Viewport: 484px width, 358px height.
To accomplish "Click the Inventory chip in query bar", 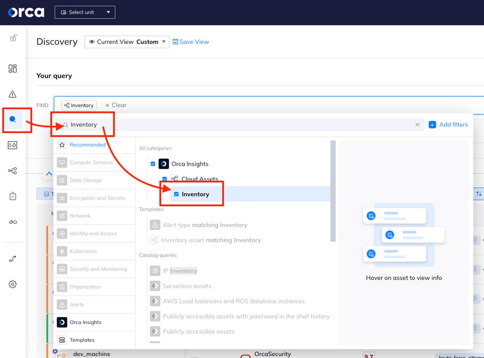I will [x=79, y=105].
